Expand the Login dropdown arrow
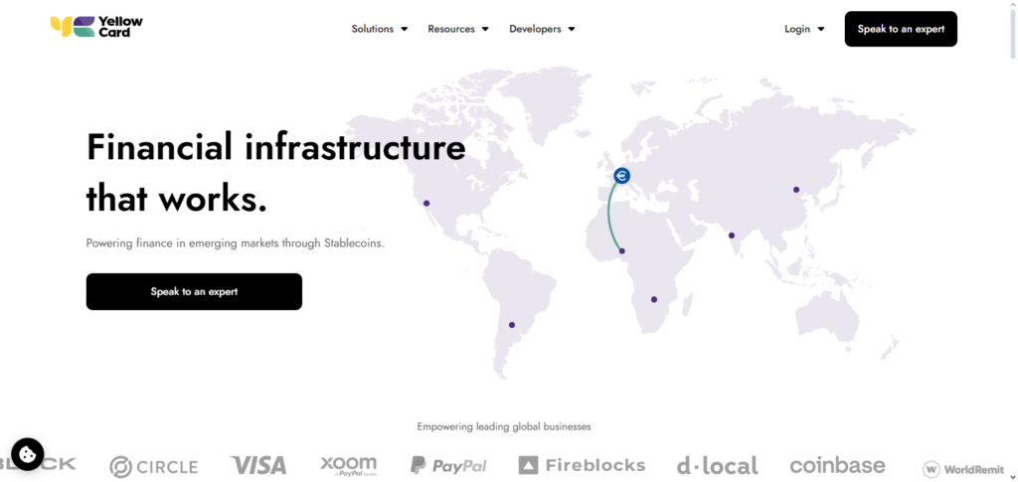The image size is (1018, 482). pyautogui.click(x=821, y=30)
